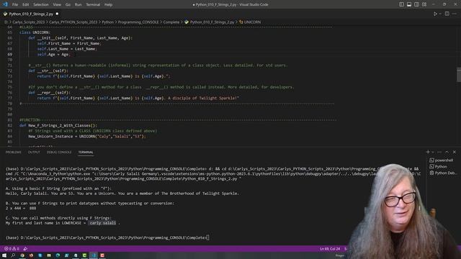
Task: Click line number 82 in the gutter
Action: click(x=9, y=125)
